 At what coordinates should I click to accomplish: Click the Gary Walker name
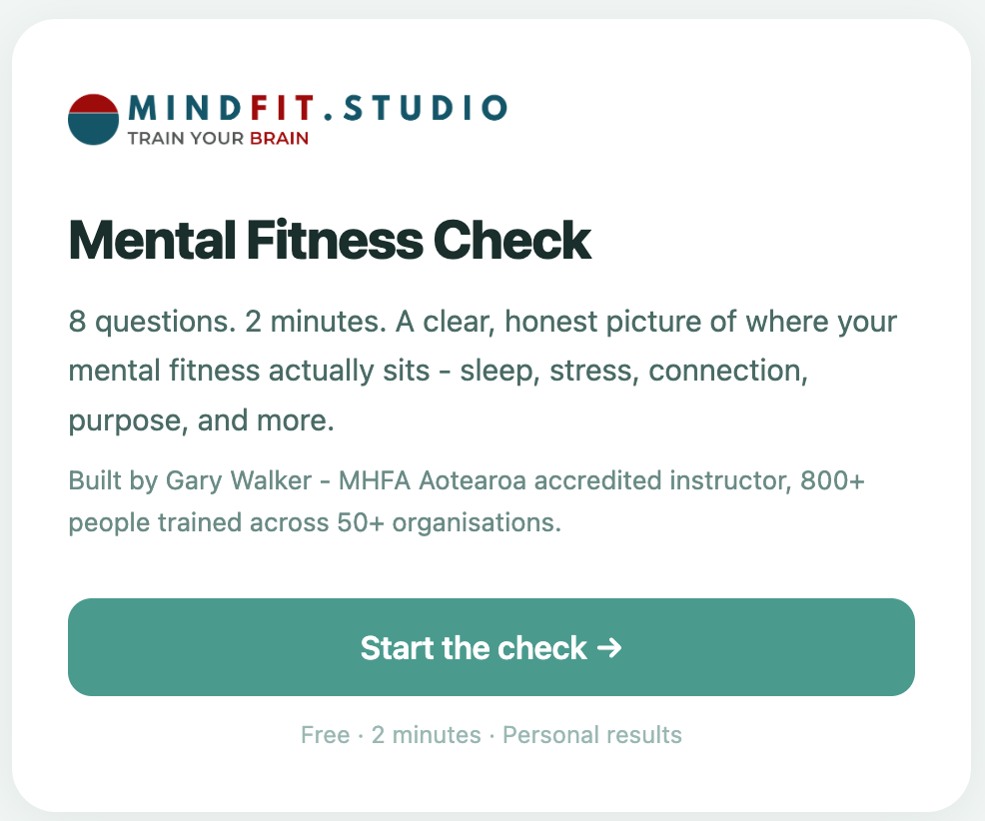pos(239,481)
